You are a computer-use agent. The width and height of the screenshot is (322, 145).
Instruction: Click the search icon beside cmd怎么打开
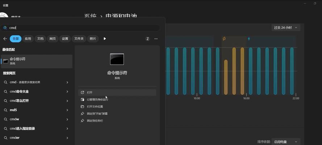(x=6, y=101)
